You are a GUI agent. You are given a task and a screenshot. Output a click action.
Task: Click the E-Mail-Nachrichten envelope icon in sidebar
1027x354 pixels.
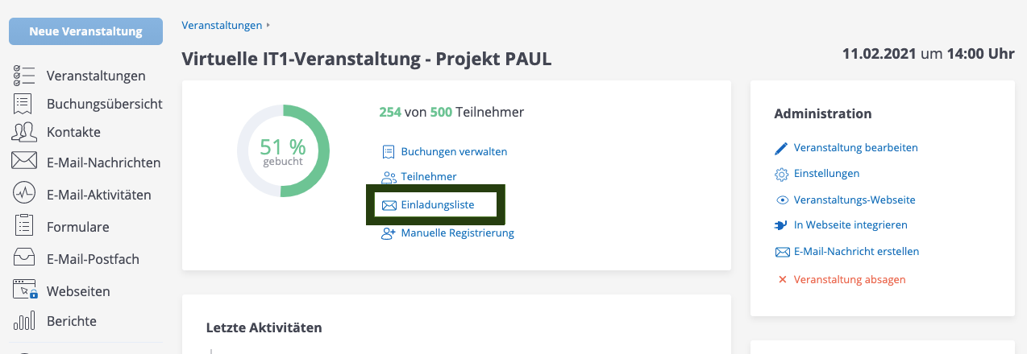click(23, 162)
